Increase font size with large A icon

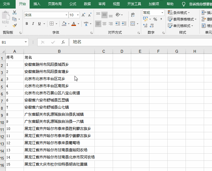(83, 15)
